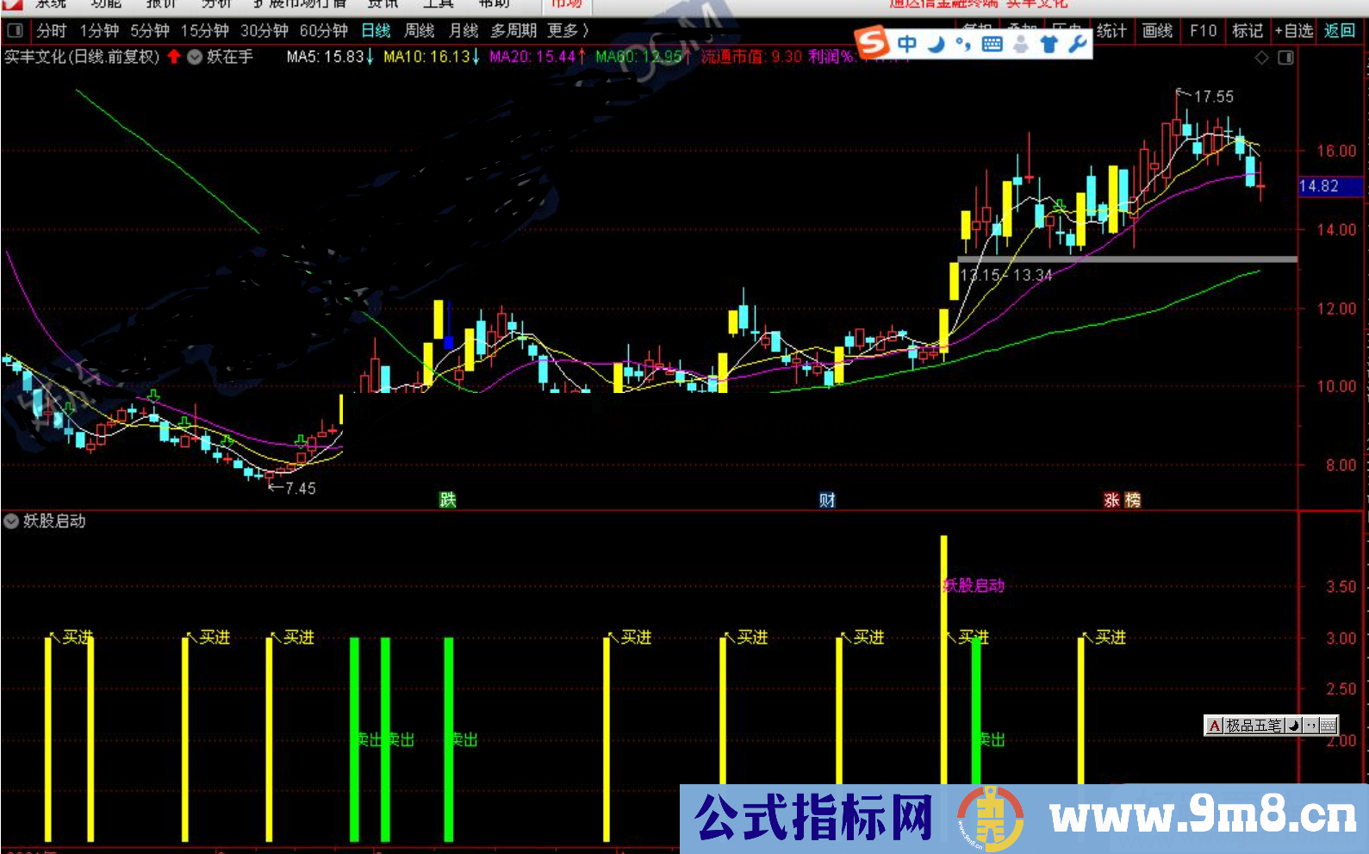Select the 月线 monthly chart tab

pos(464,31)
